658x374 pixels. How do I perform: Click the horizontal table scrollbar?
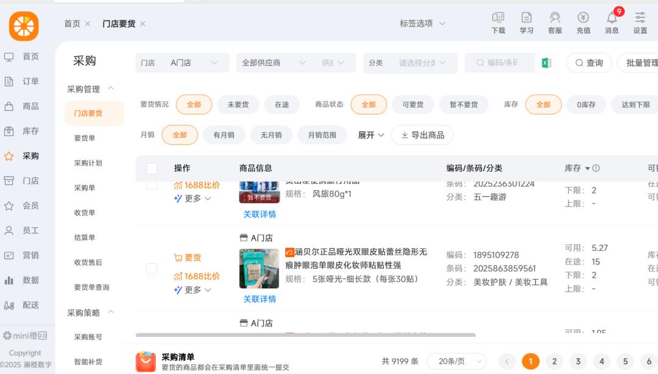(305, 335)
